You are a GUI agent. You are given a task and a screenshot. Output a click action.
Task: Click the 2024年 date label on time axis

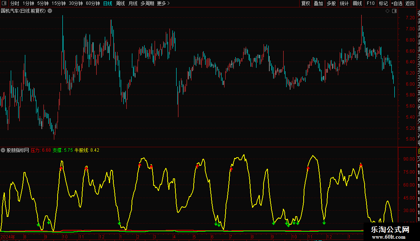click(x=8, y=237)
